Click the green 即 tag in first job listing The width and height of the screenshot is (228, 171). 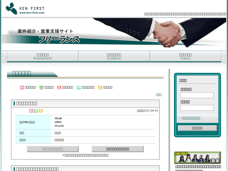tap(36, 111)
